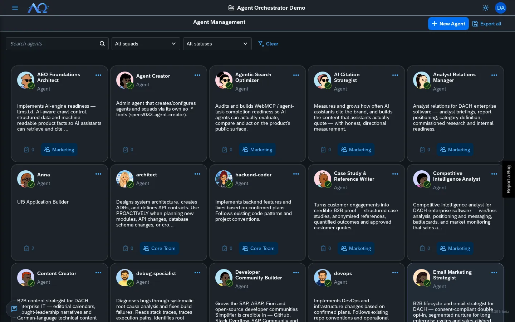
Task: Click Marketing tag on Analyst Relations Manager card
Action: (x=455, y=150)
